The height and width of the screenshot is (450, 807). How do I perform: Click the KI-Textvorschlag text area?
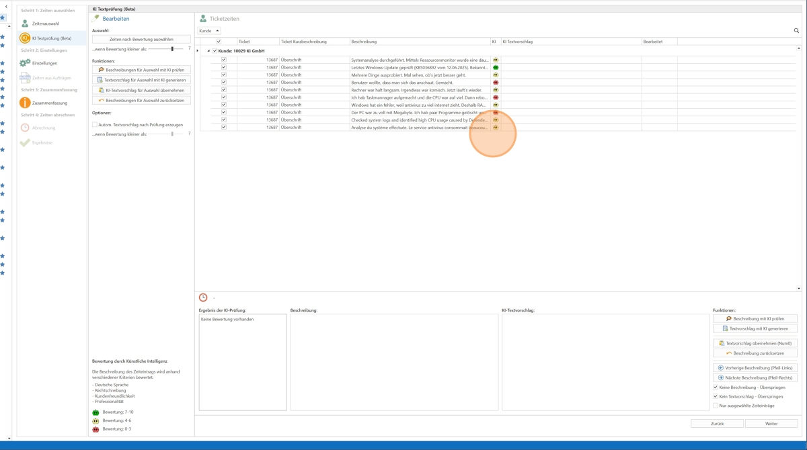click(605, 362)
